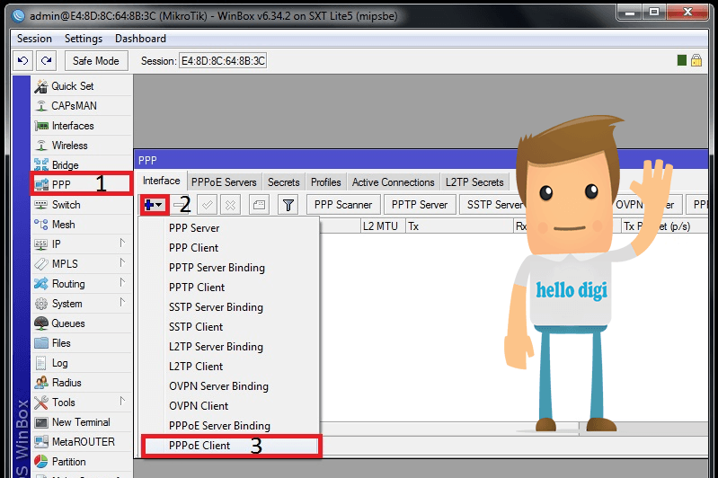
Task: Open the blue plus Add dropdown
Action: [x=154, y=205]
